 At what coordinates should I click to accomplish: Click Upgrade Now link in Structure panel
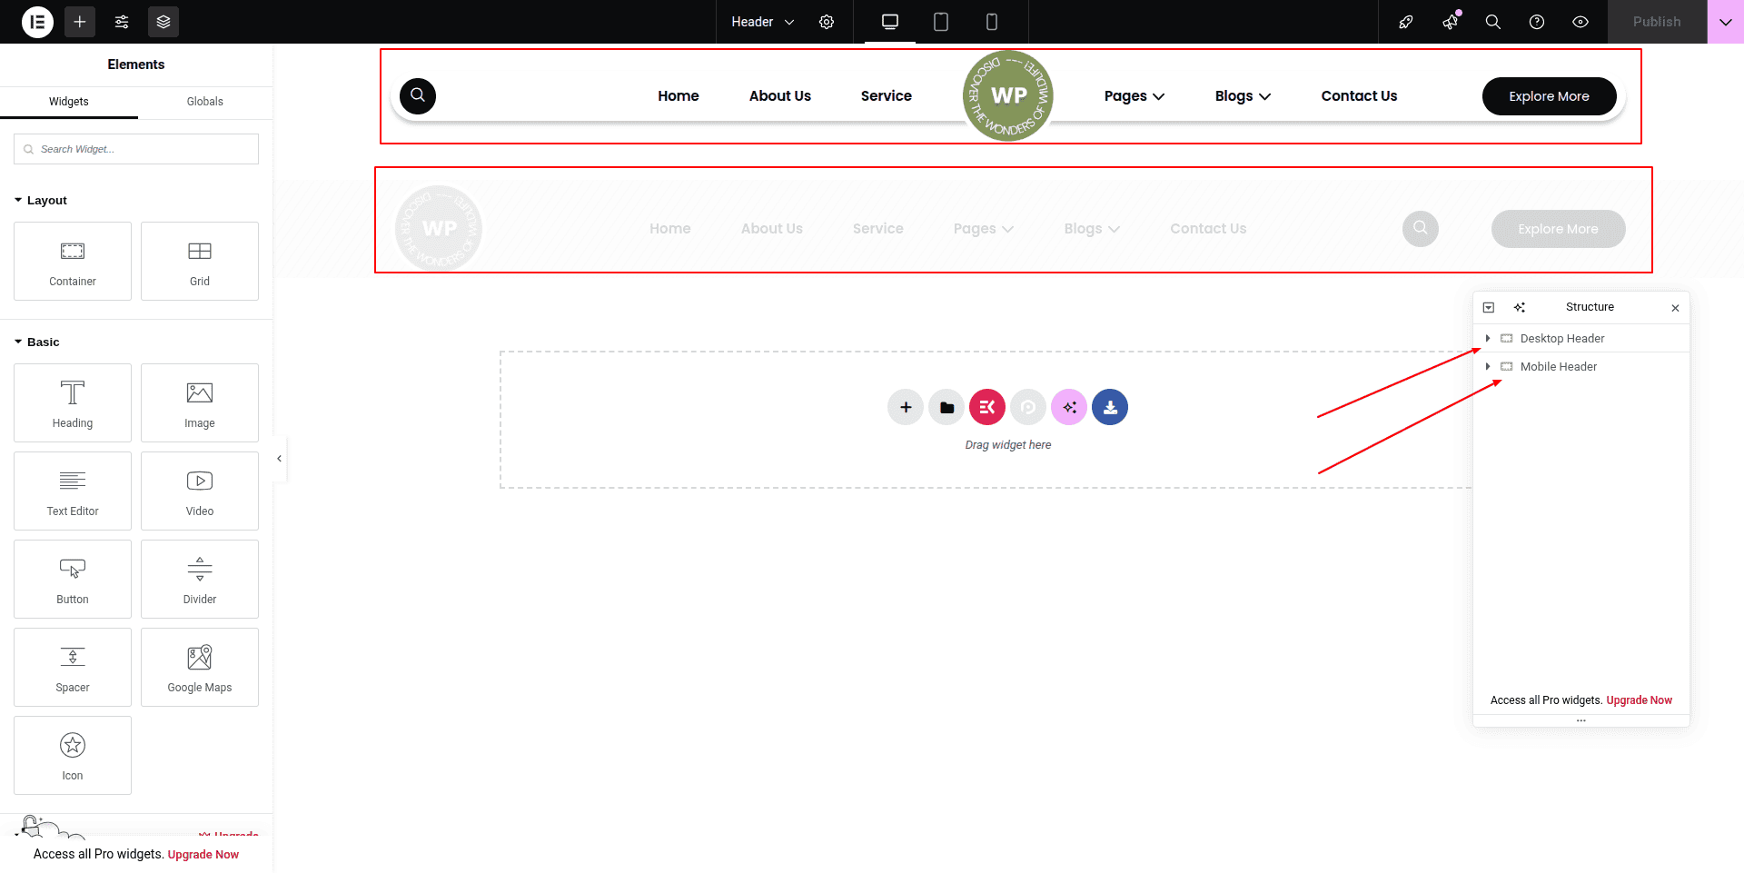click(x=1639, y=700)
